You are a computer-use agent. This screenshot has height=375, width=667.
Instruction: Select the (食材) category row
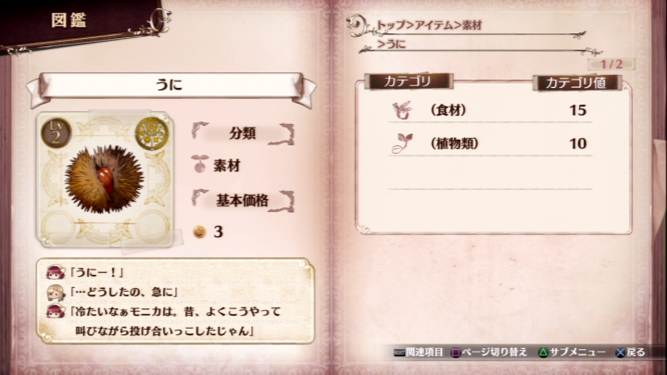click(x=490, y=110)
